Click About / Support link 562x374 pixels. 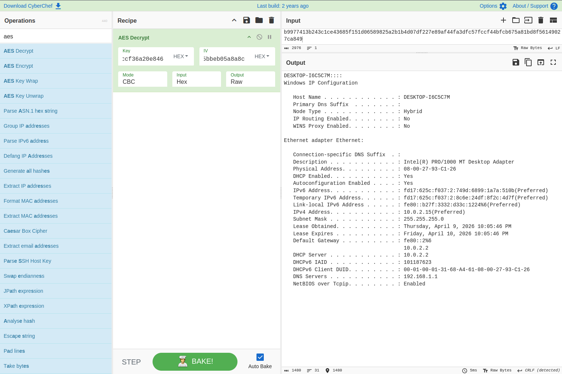530,6
